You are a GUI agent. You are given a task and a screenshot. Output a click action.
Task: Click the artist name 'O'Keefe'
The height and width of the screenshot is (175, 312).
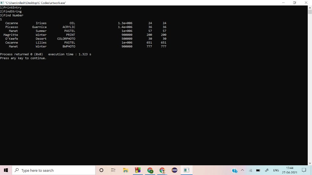coord(12,39)
